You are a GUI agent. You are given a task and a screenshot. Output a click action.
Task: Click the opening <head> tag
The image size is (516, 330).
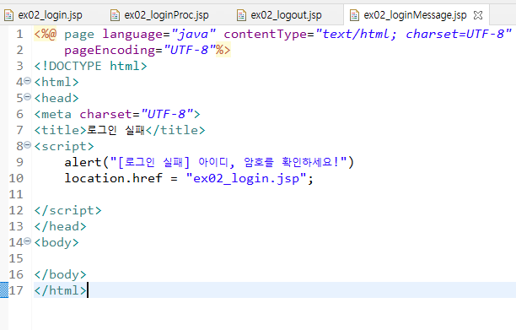56,98
